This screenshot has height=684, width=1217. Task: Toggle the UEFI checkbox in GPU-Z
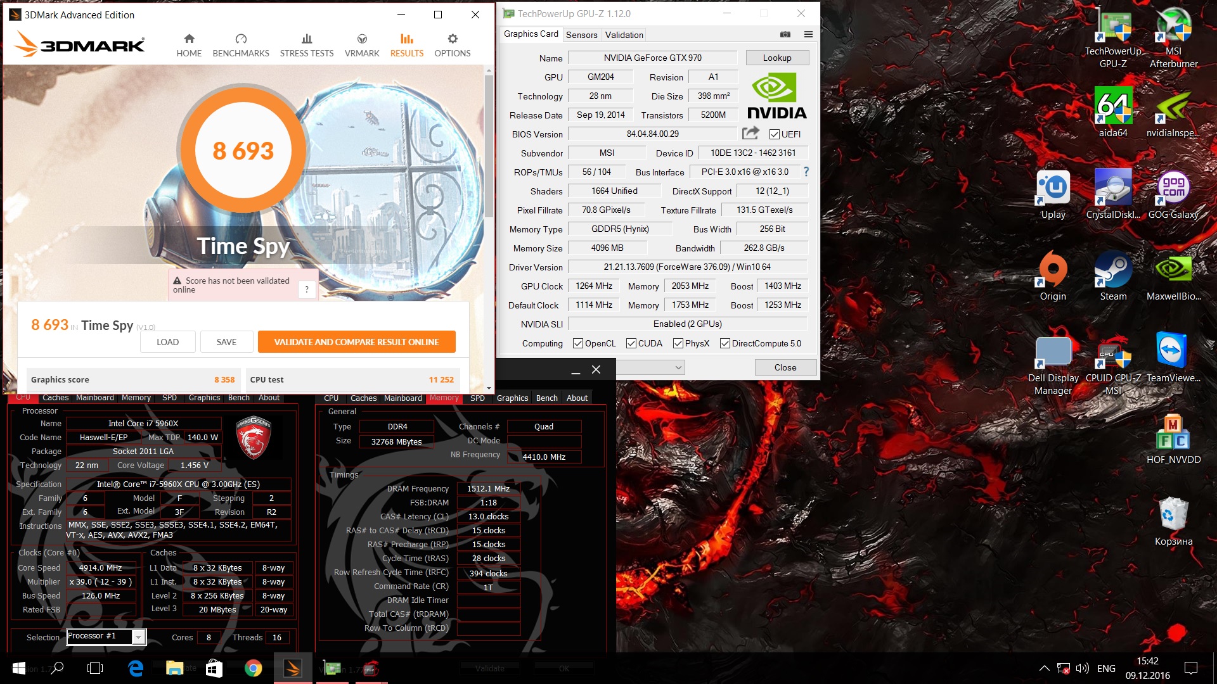(775, 134)
